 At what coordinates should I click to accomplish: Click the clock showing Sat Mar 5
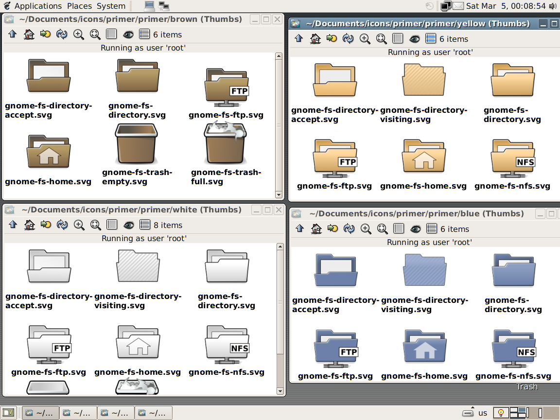point(506,6)
